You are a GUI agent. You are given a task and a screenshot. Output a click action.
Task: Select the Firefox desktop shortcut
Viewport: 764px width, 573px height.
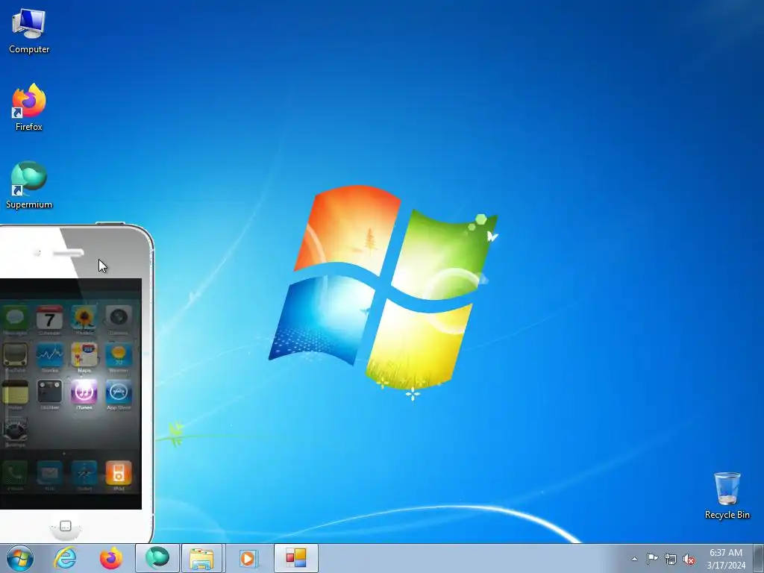click(29, 107)
